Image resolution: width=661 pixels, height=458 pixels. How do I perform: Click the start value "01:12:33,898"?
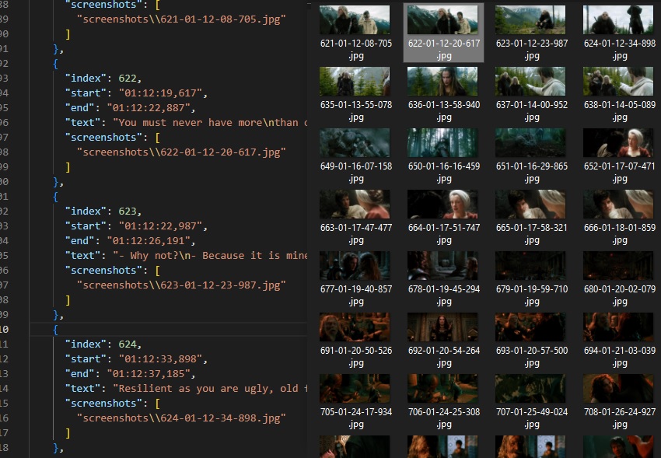coord(160,359)
